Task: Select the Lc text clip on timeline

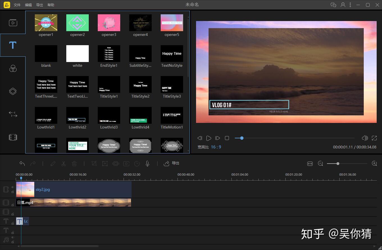Action: pyautogui.click(x=22, y=221)
